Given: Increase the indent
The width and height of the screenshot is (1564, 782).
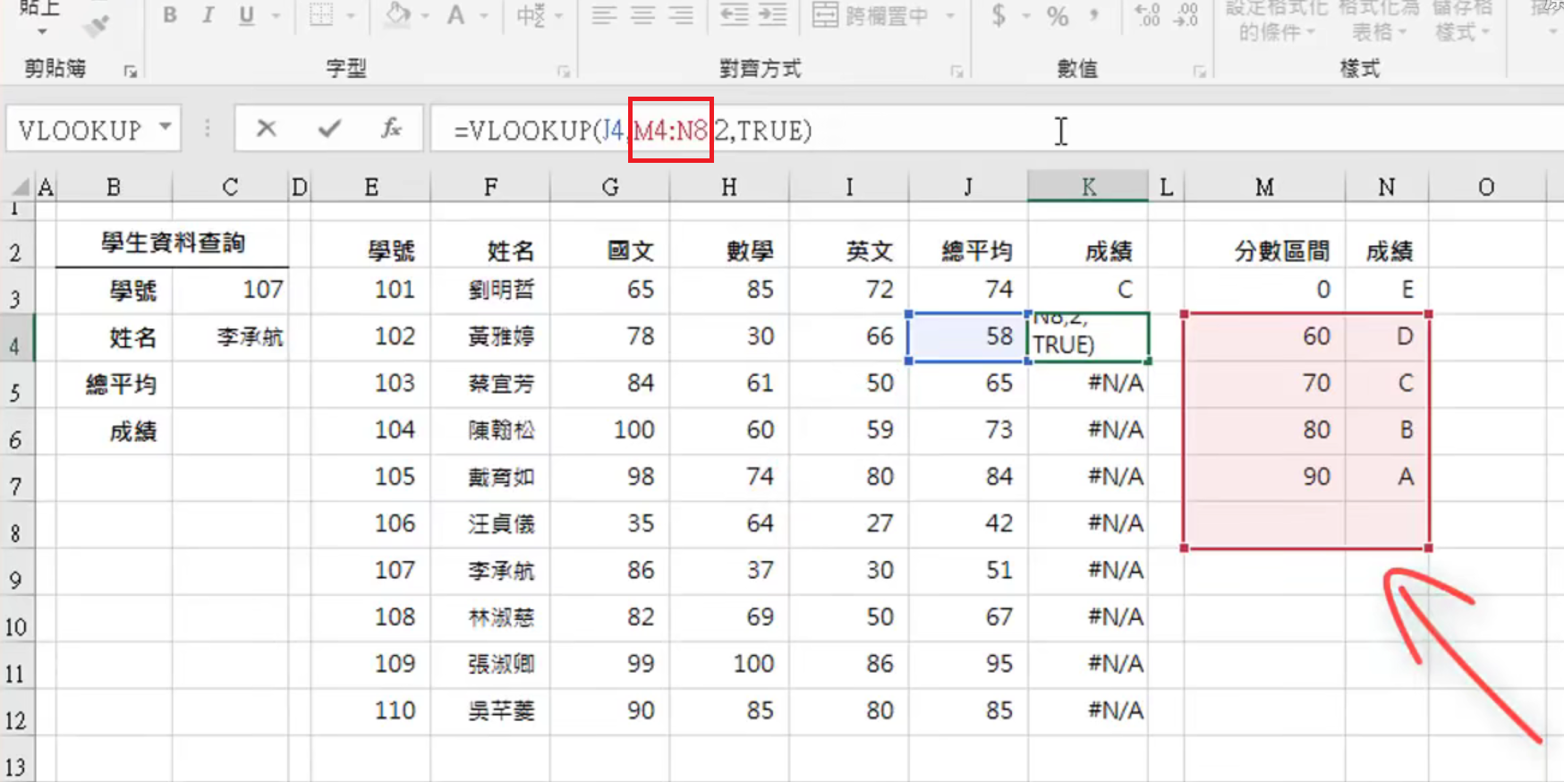Looking at the screenshot, I should (772, 15).
